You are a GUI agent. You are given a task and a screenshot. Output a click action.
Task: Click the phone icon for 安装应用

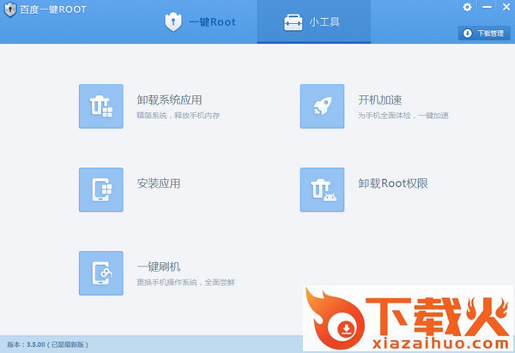[100, 189]
